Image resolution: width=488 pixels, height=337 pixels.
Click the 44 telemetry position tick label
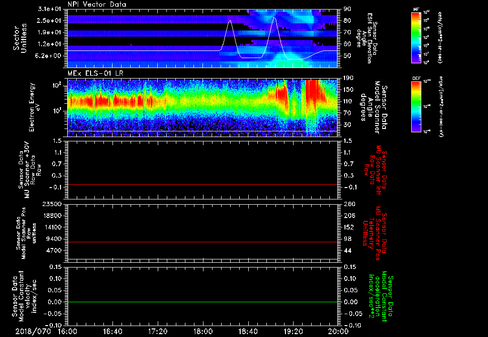[347, 250]
